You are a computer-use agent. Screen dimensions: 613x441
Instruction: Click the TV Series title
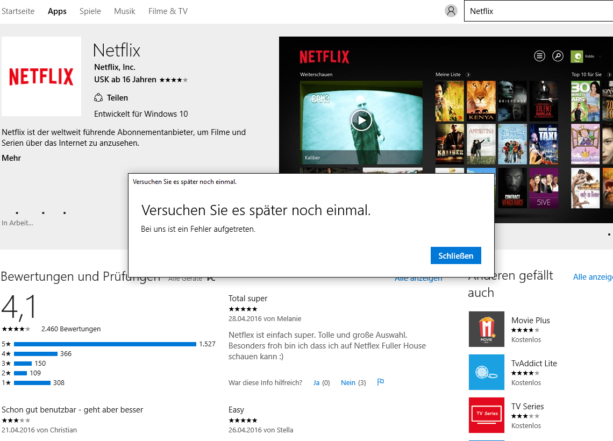(x=528, y=406)
